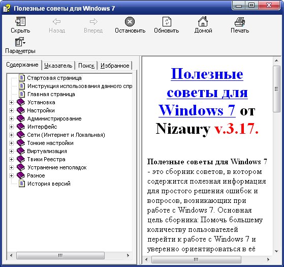Click the help window title bar icon
This screenshot has width=284, height=267.
point(7,8)
